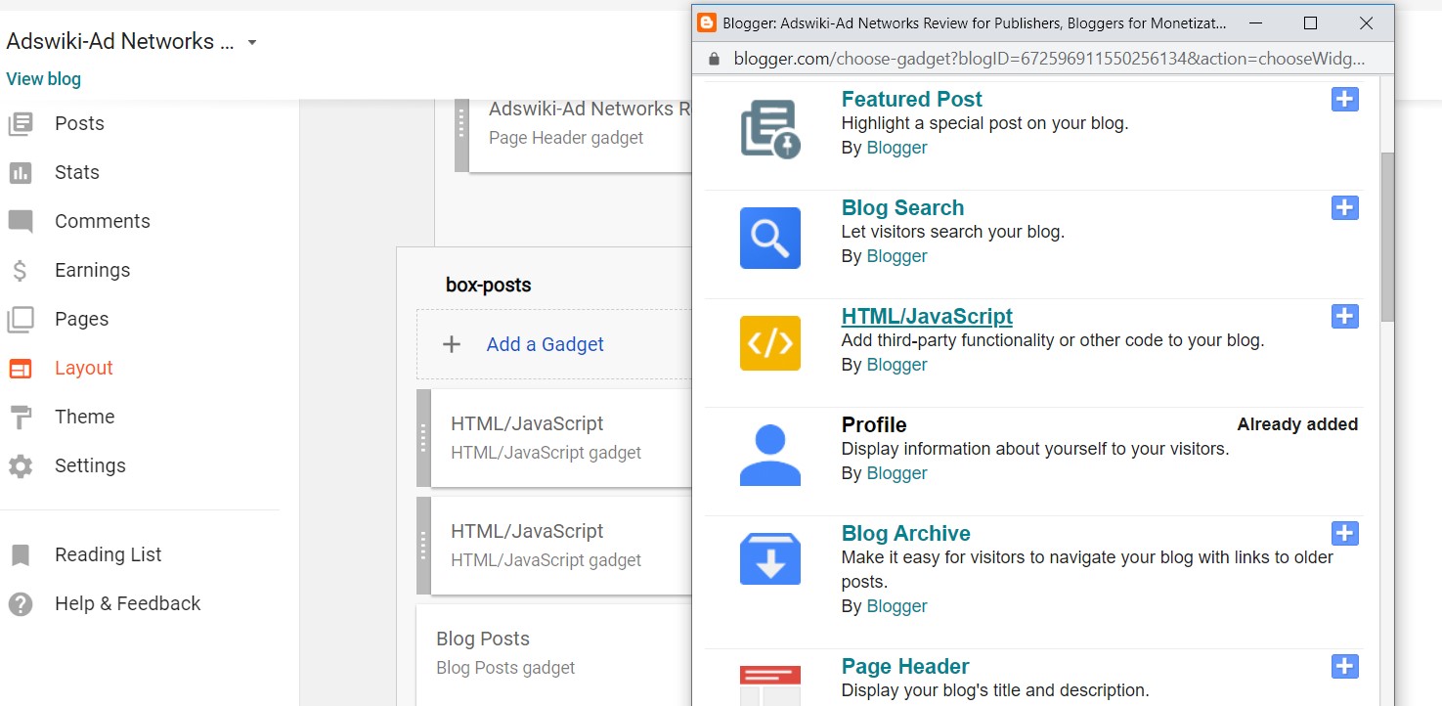The height and width of the screenshot is (706, 1442).
Task: Click the Help question mark icon
Action: pos(21,604)
